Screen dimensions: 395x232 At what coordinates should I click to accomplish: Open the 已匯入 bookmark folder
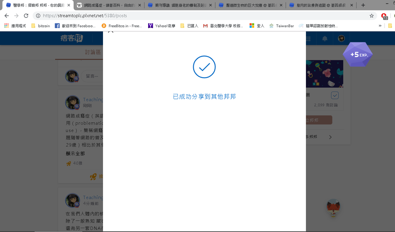coord(189,26)
